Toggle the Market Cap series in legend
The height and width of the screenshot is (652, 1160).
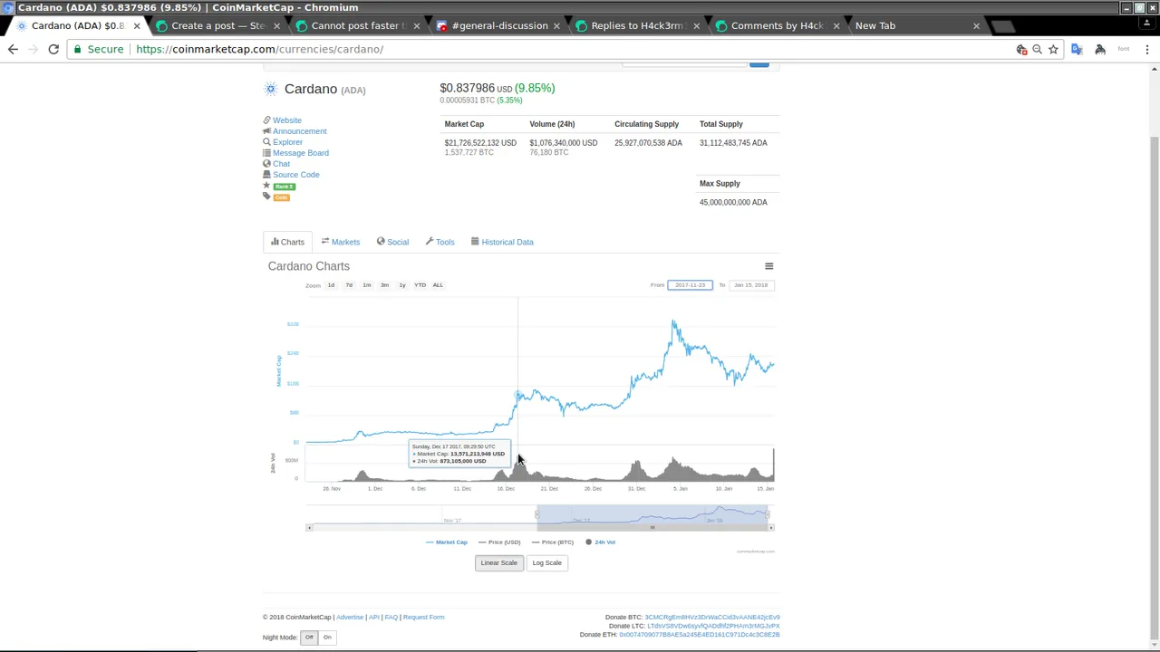447,542
